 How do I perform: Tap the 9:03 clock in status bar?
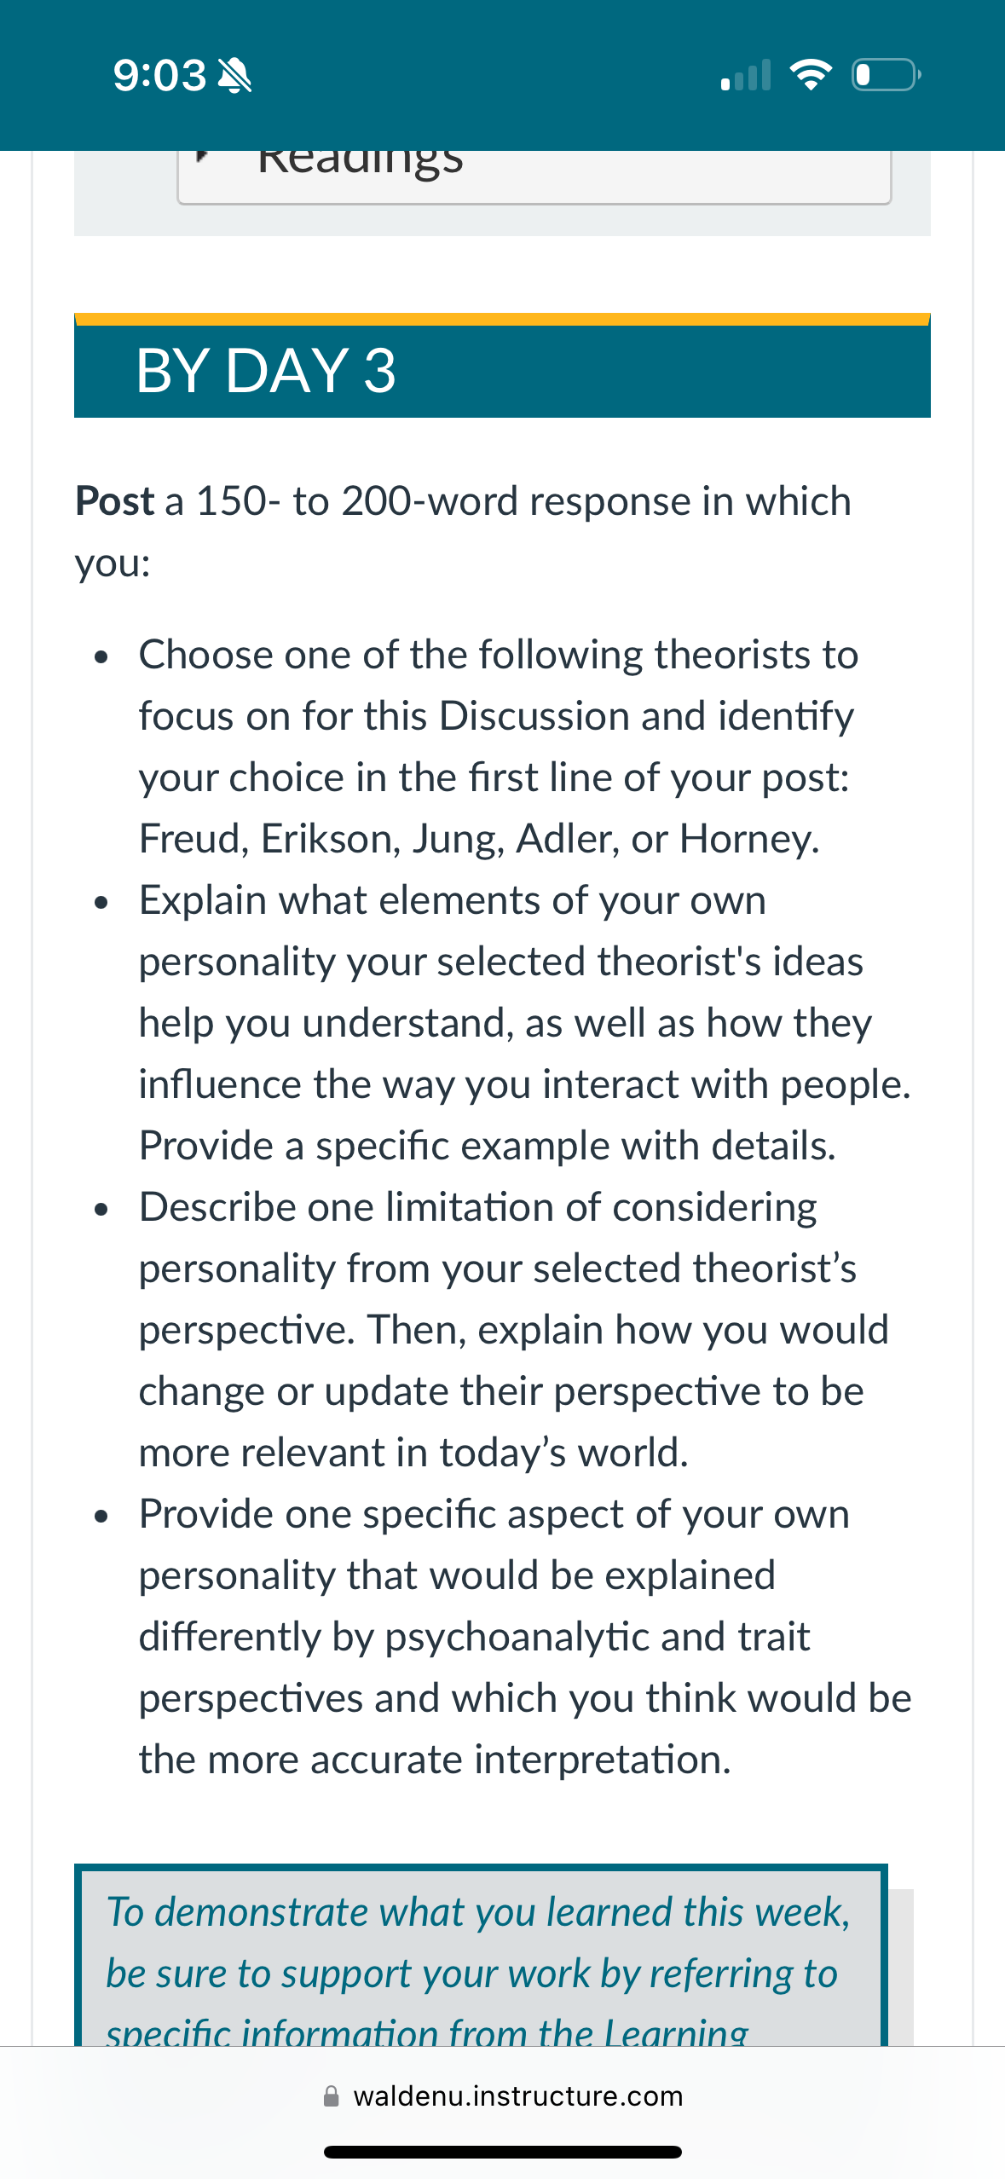[159, 76]
